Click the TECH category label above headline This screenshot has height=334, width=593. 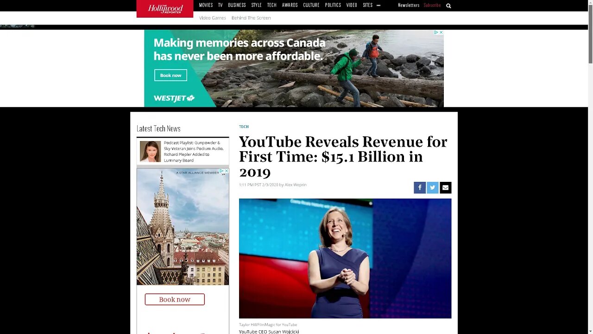coord(244,127)
